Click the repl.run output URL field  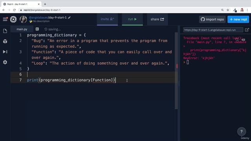[x=213, y=30]
